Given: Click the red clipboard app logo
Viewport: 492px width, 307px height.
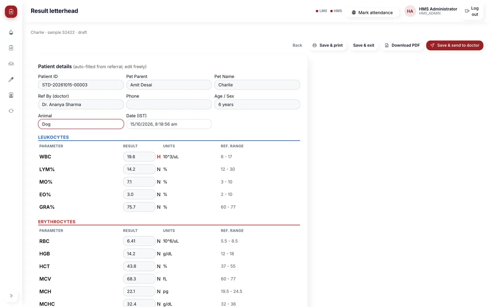Looking at the screenshot, I should [x=11, y=12].
